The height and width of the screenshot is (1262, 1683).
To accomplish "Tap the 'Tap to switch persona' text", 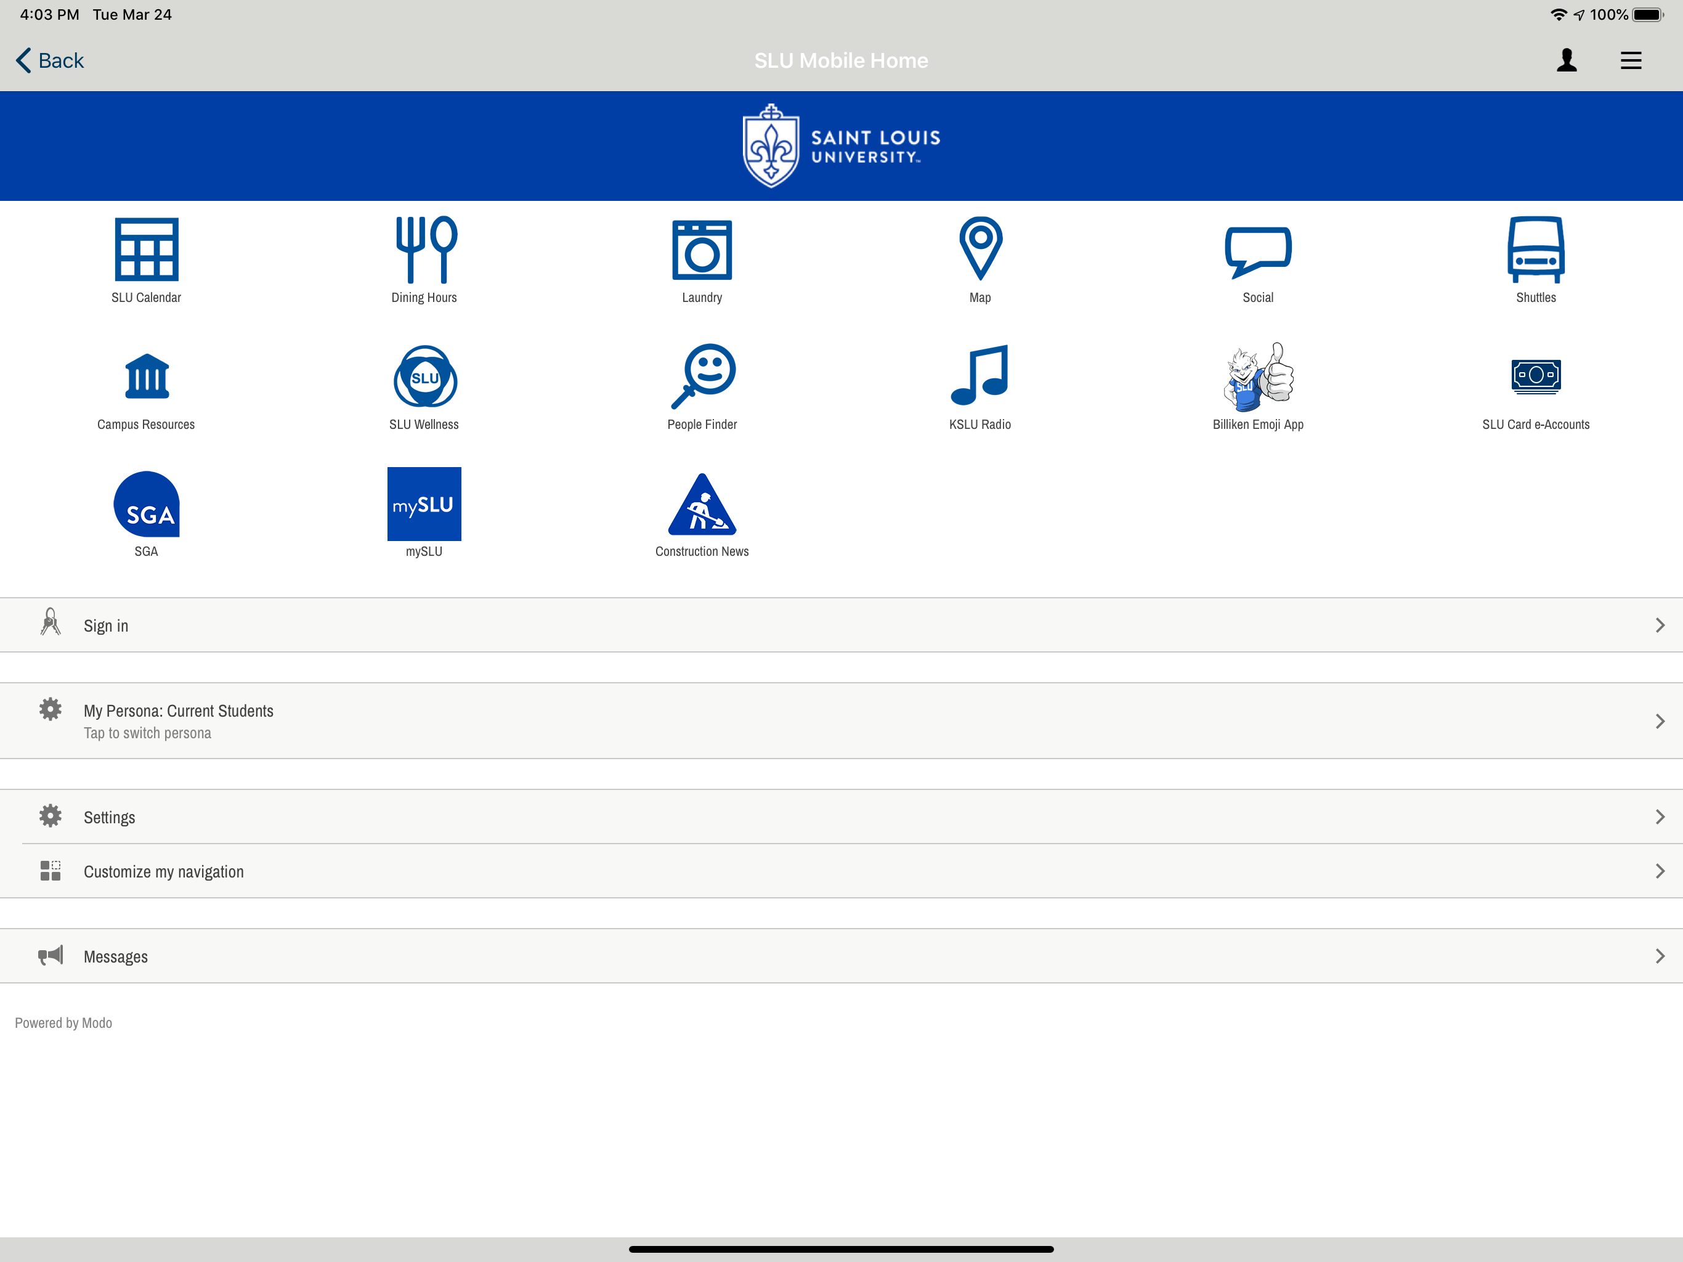I will [x=148, y=733].
